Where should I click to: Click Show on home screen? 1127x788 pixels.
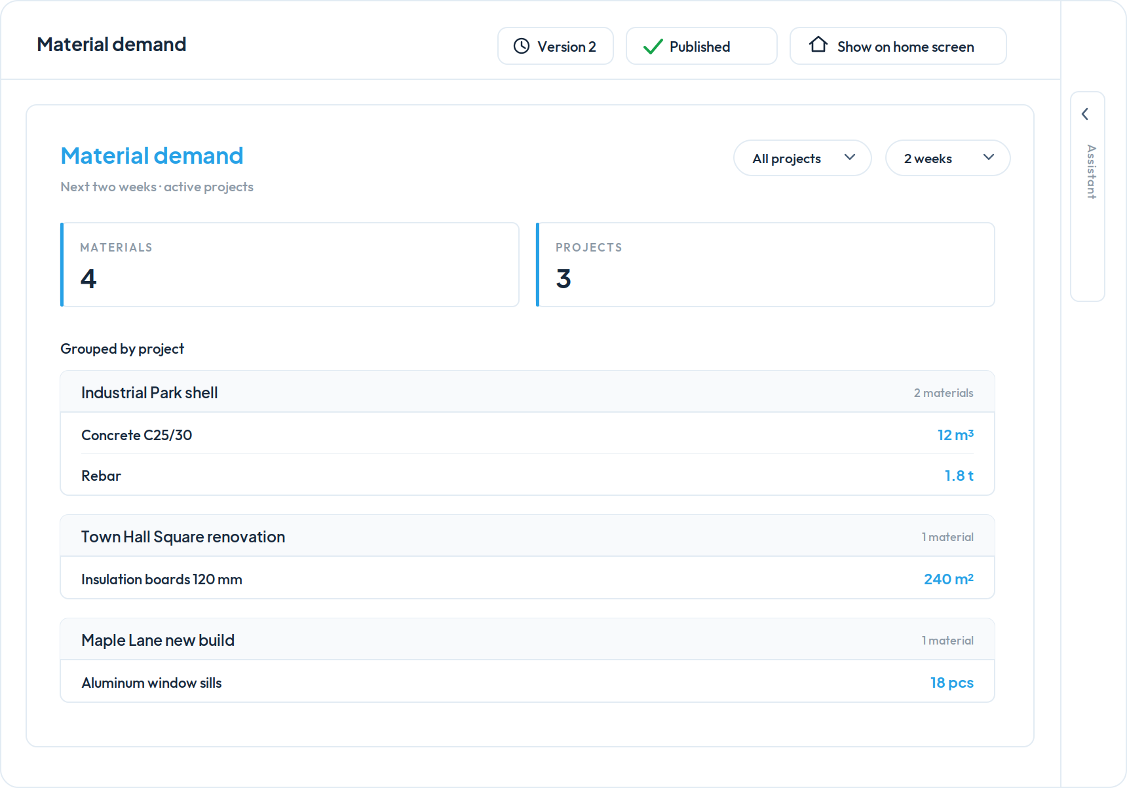click(x=898, y=46)
